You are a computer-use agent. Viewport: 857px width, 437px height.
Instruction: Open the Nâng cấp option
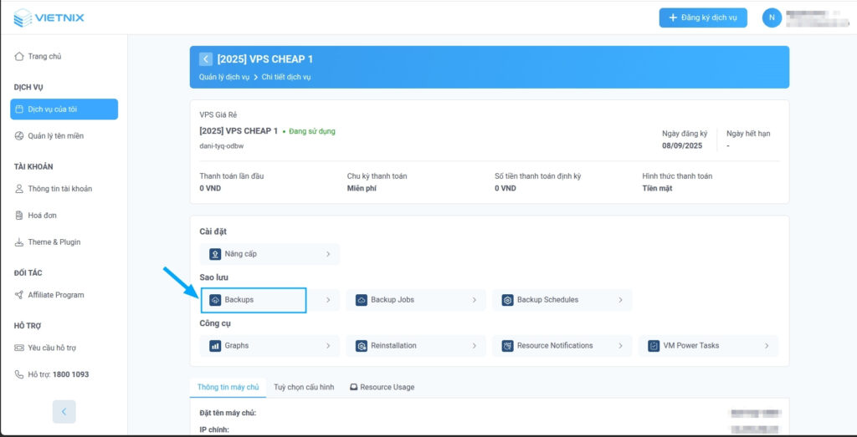click(270, 254)
